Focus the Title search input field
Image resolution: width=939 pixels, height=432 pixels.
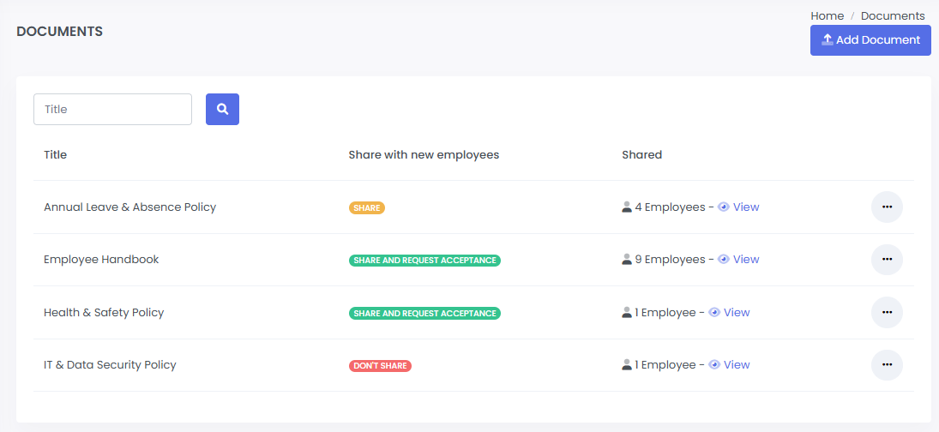click(x=112, y=109)
